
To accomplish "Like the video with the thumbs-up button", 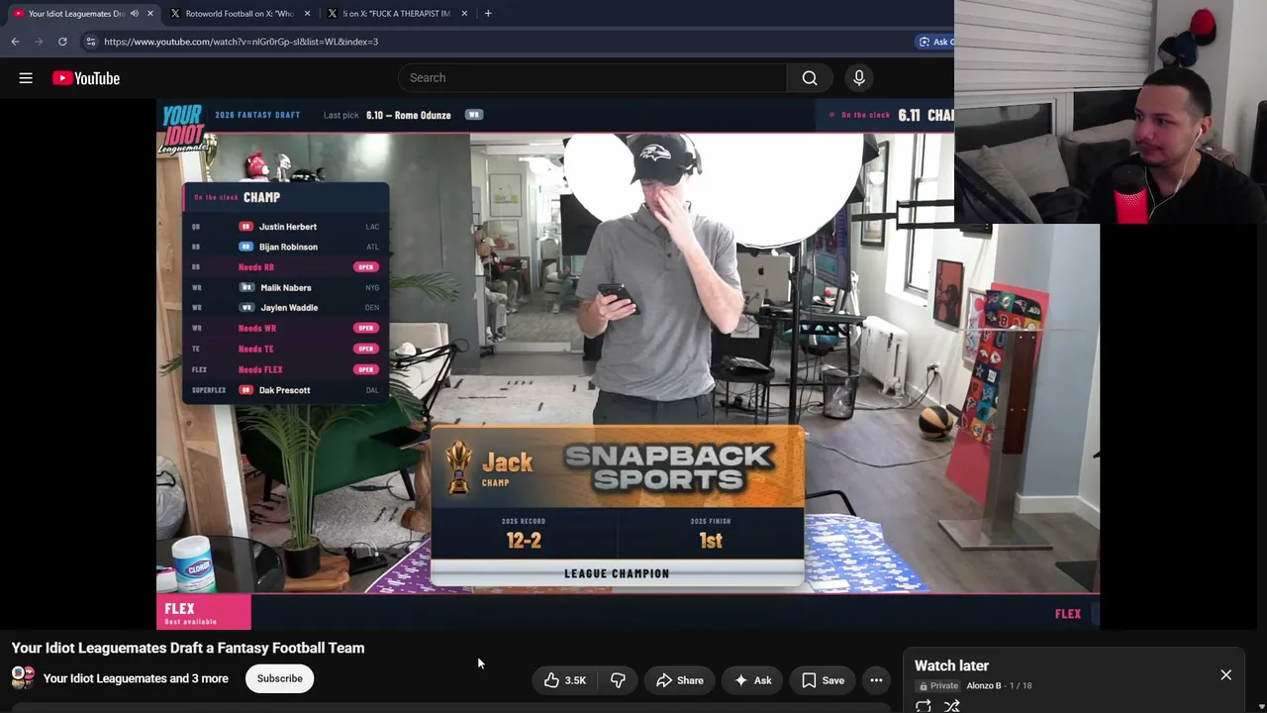I will tap(564, 680).
